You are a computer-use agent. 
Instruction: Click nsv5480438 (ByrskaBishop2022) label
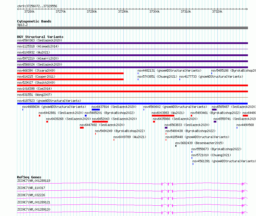190,131
